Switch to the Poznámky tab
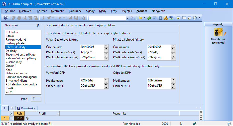This screenshot has width=233, height=126. 26,108
